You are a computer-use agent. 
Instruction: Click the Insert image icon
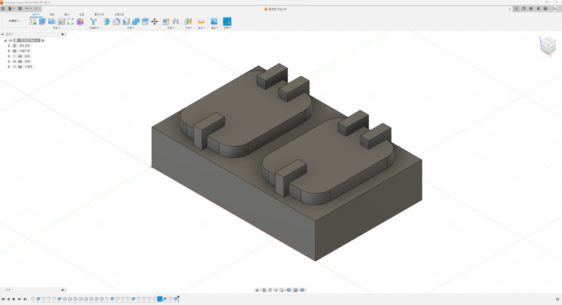click(x=214, y=22)
